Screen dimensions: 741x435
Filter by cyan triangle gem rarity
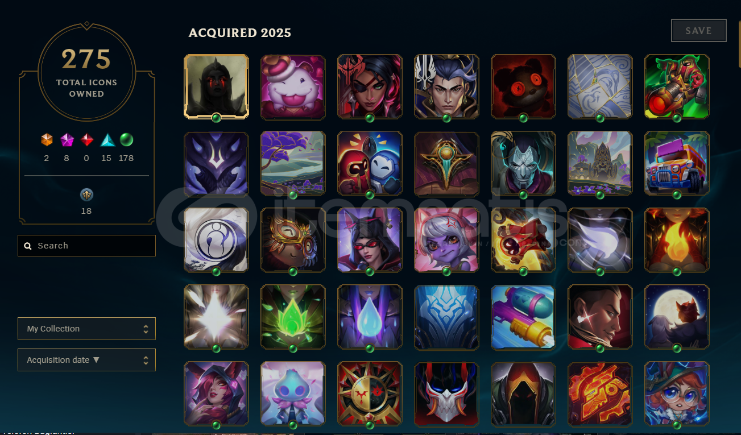106,140
